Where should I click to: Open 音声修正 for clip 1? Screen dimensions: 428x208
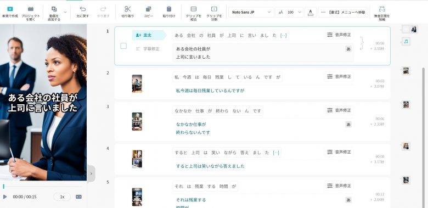[339, 35]
